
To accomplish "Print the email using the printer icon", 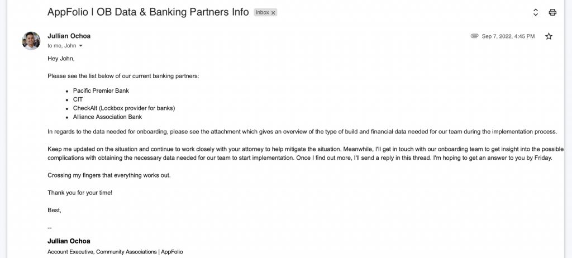I will tap(552, 12).
